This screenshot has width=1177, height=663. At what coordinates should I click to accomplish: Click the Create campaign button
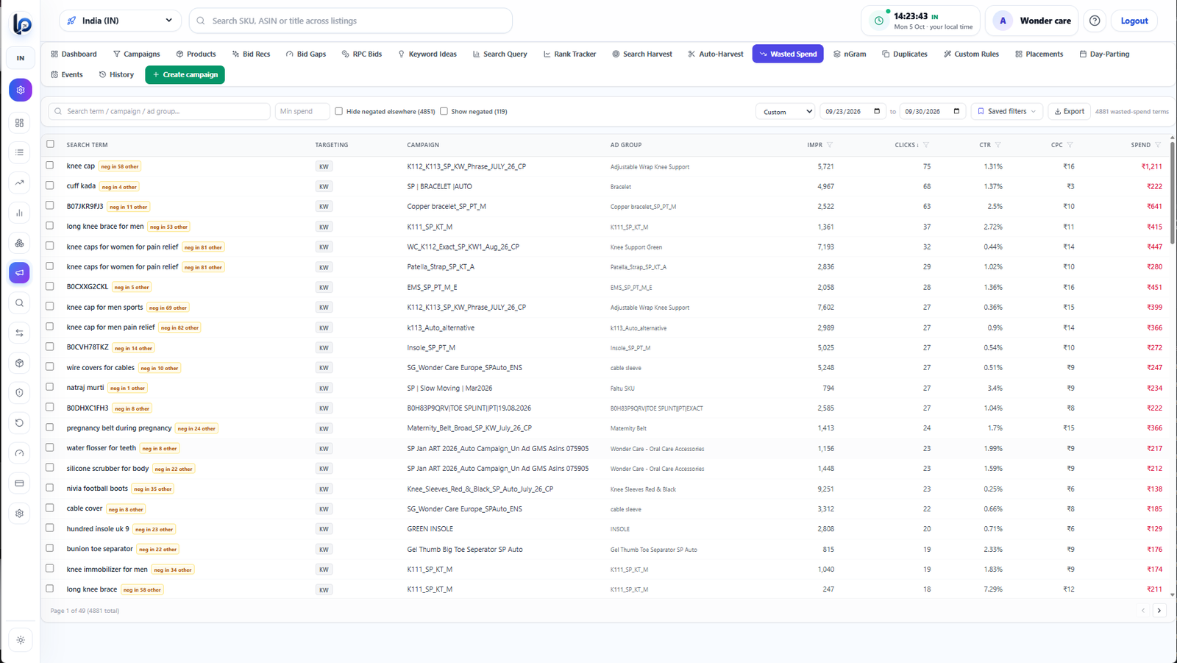(x=185, y=74)
